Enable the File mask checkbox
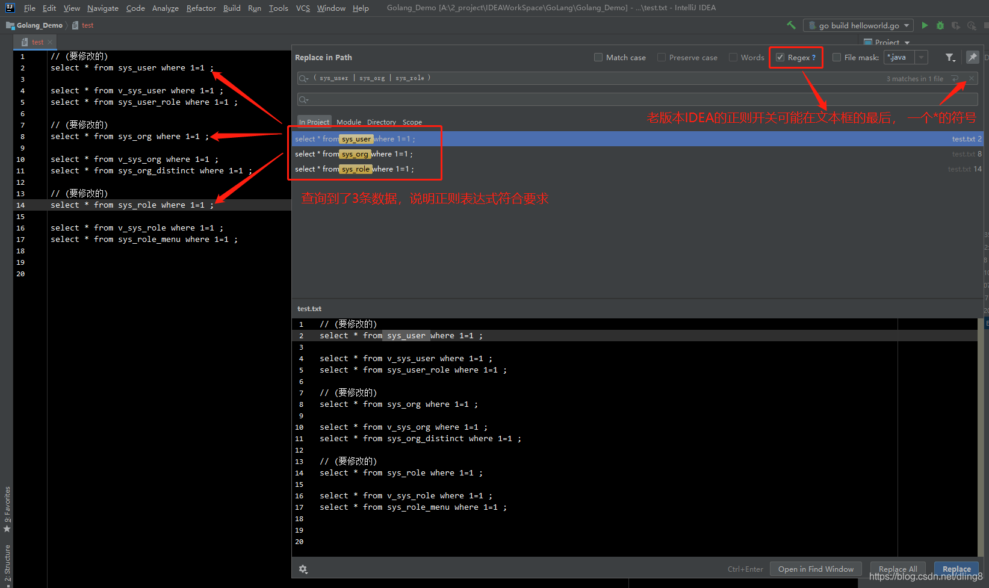989x588 pixels. point(837,57)
